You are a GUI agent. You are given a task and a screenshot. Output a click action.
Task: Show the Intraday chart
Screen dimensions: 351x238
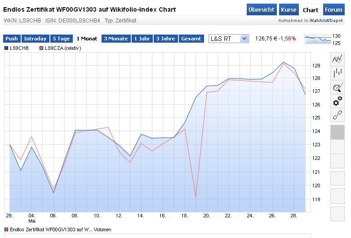35,39
